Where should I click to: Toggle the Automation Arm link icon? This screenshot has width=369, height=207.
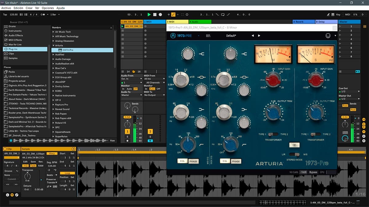(173, 14)
